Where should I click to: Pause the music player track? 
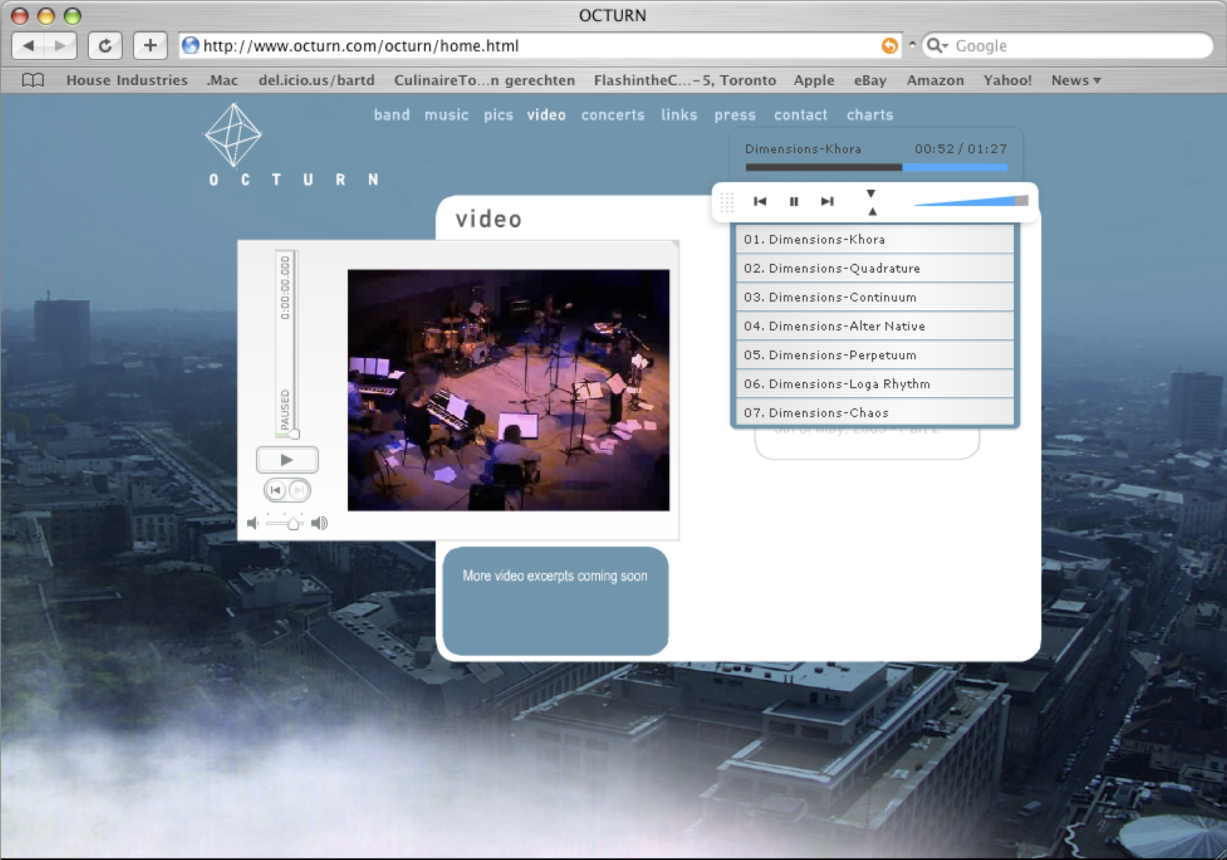(793, 201)
